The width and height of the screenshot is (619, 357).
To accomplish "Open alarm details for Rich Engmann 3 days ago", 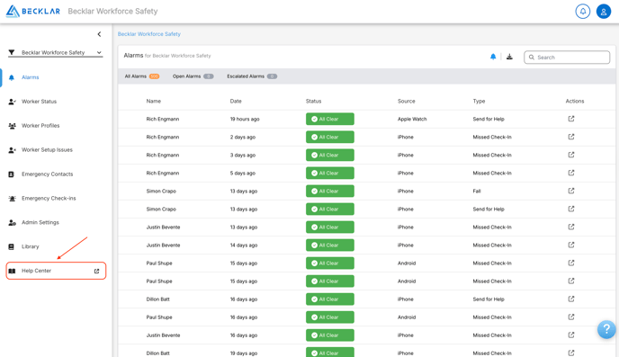I will (x=571, y=155).
